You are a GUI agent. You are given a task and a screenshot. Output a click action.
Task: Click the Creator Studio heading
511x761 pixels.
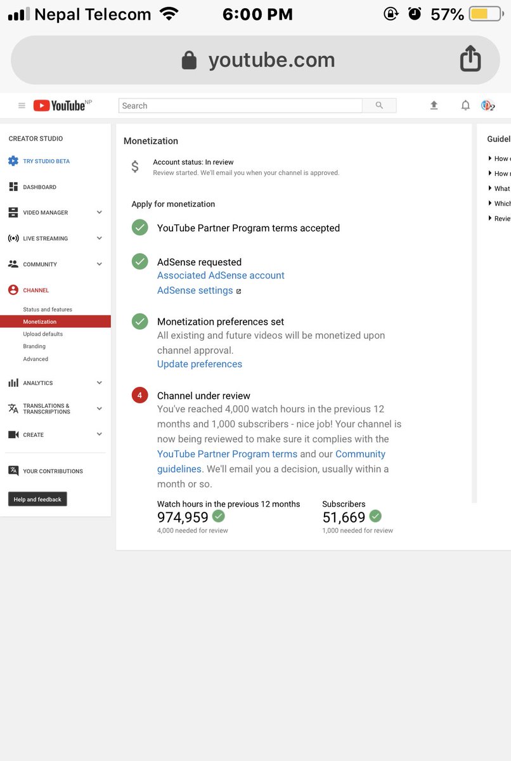(x=36, y=138)
